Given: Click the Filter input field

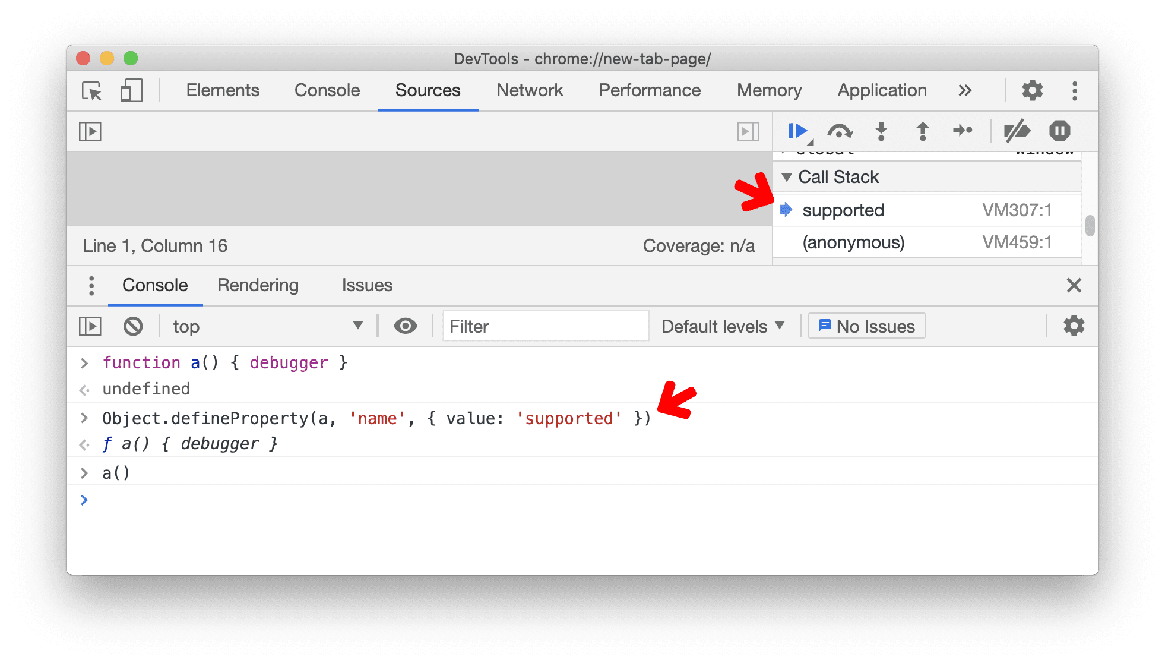Looking at the screenshot, I should coord(543,326).
